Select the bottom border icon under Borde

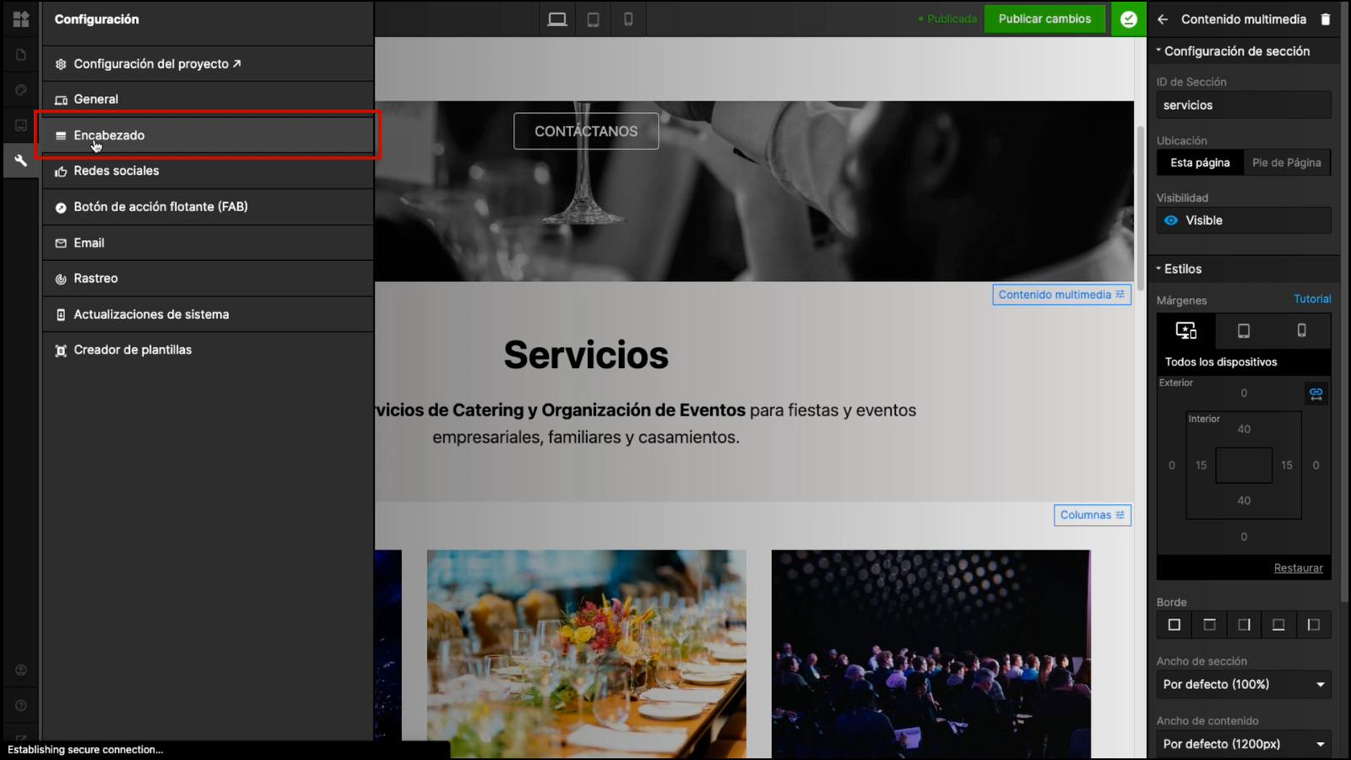point(1278,625)
